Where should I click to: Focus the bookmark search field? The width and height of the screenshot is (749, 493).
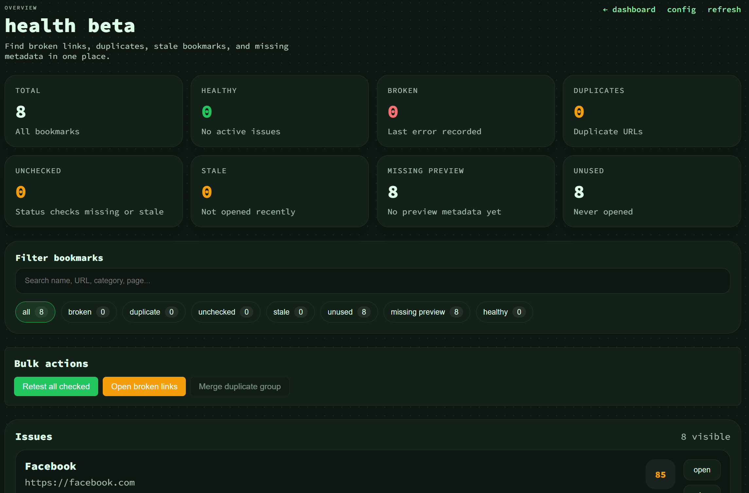coord(373,281)
